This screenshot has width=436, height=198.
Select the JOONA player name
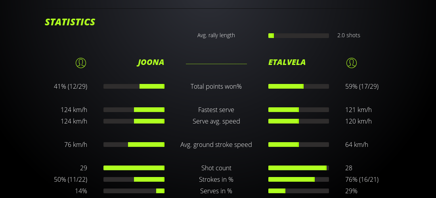point(151,63)
